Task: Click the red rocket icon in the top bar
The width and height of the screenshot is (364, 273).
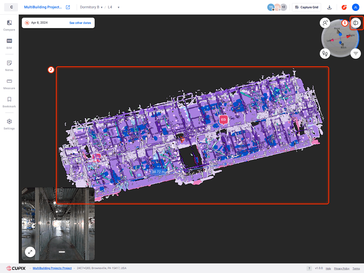Action: click(344, 7)
